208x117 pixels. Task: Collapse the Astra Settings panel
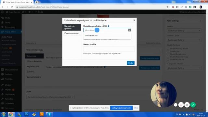[x=200, y=21]
